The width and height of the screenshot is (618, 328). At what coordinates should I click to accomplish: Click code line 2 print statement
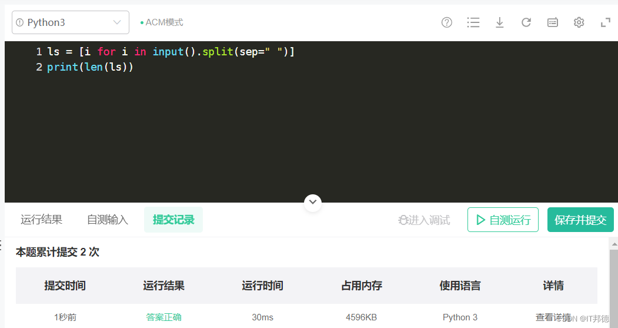click(90, 67)
